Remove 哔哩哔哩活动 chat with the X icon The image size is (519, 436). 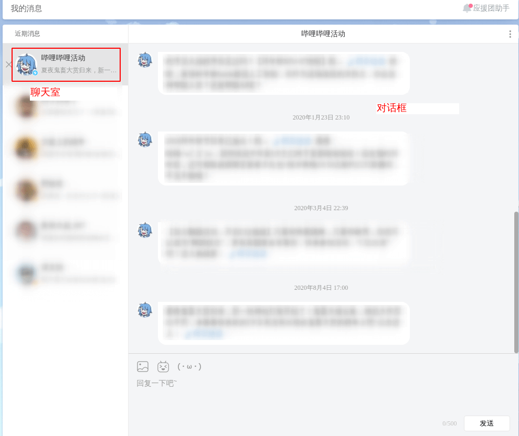(x=8, y=64)
